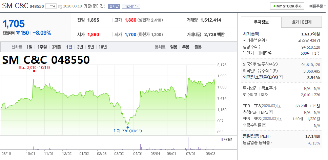328x160 pixels.
Task: Select the 10년 line chart period
Action: 103,47
